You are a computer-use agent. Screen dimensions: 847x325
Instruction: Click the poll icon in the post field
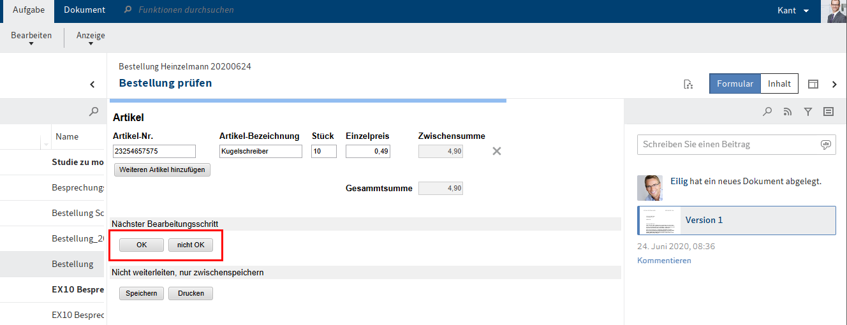(825, 145)
